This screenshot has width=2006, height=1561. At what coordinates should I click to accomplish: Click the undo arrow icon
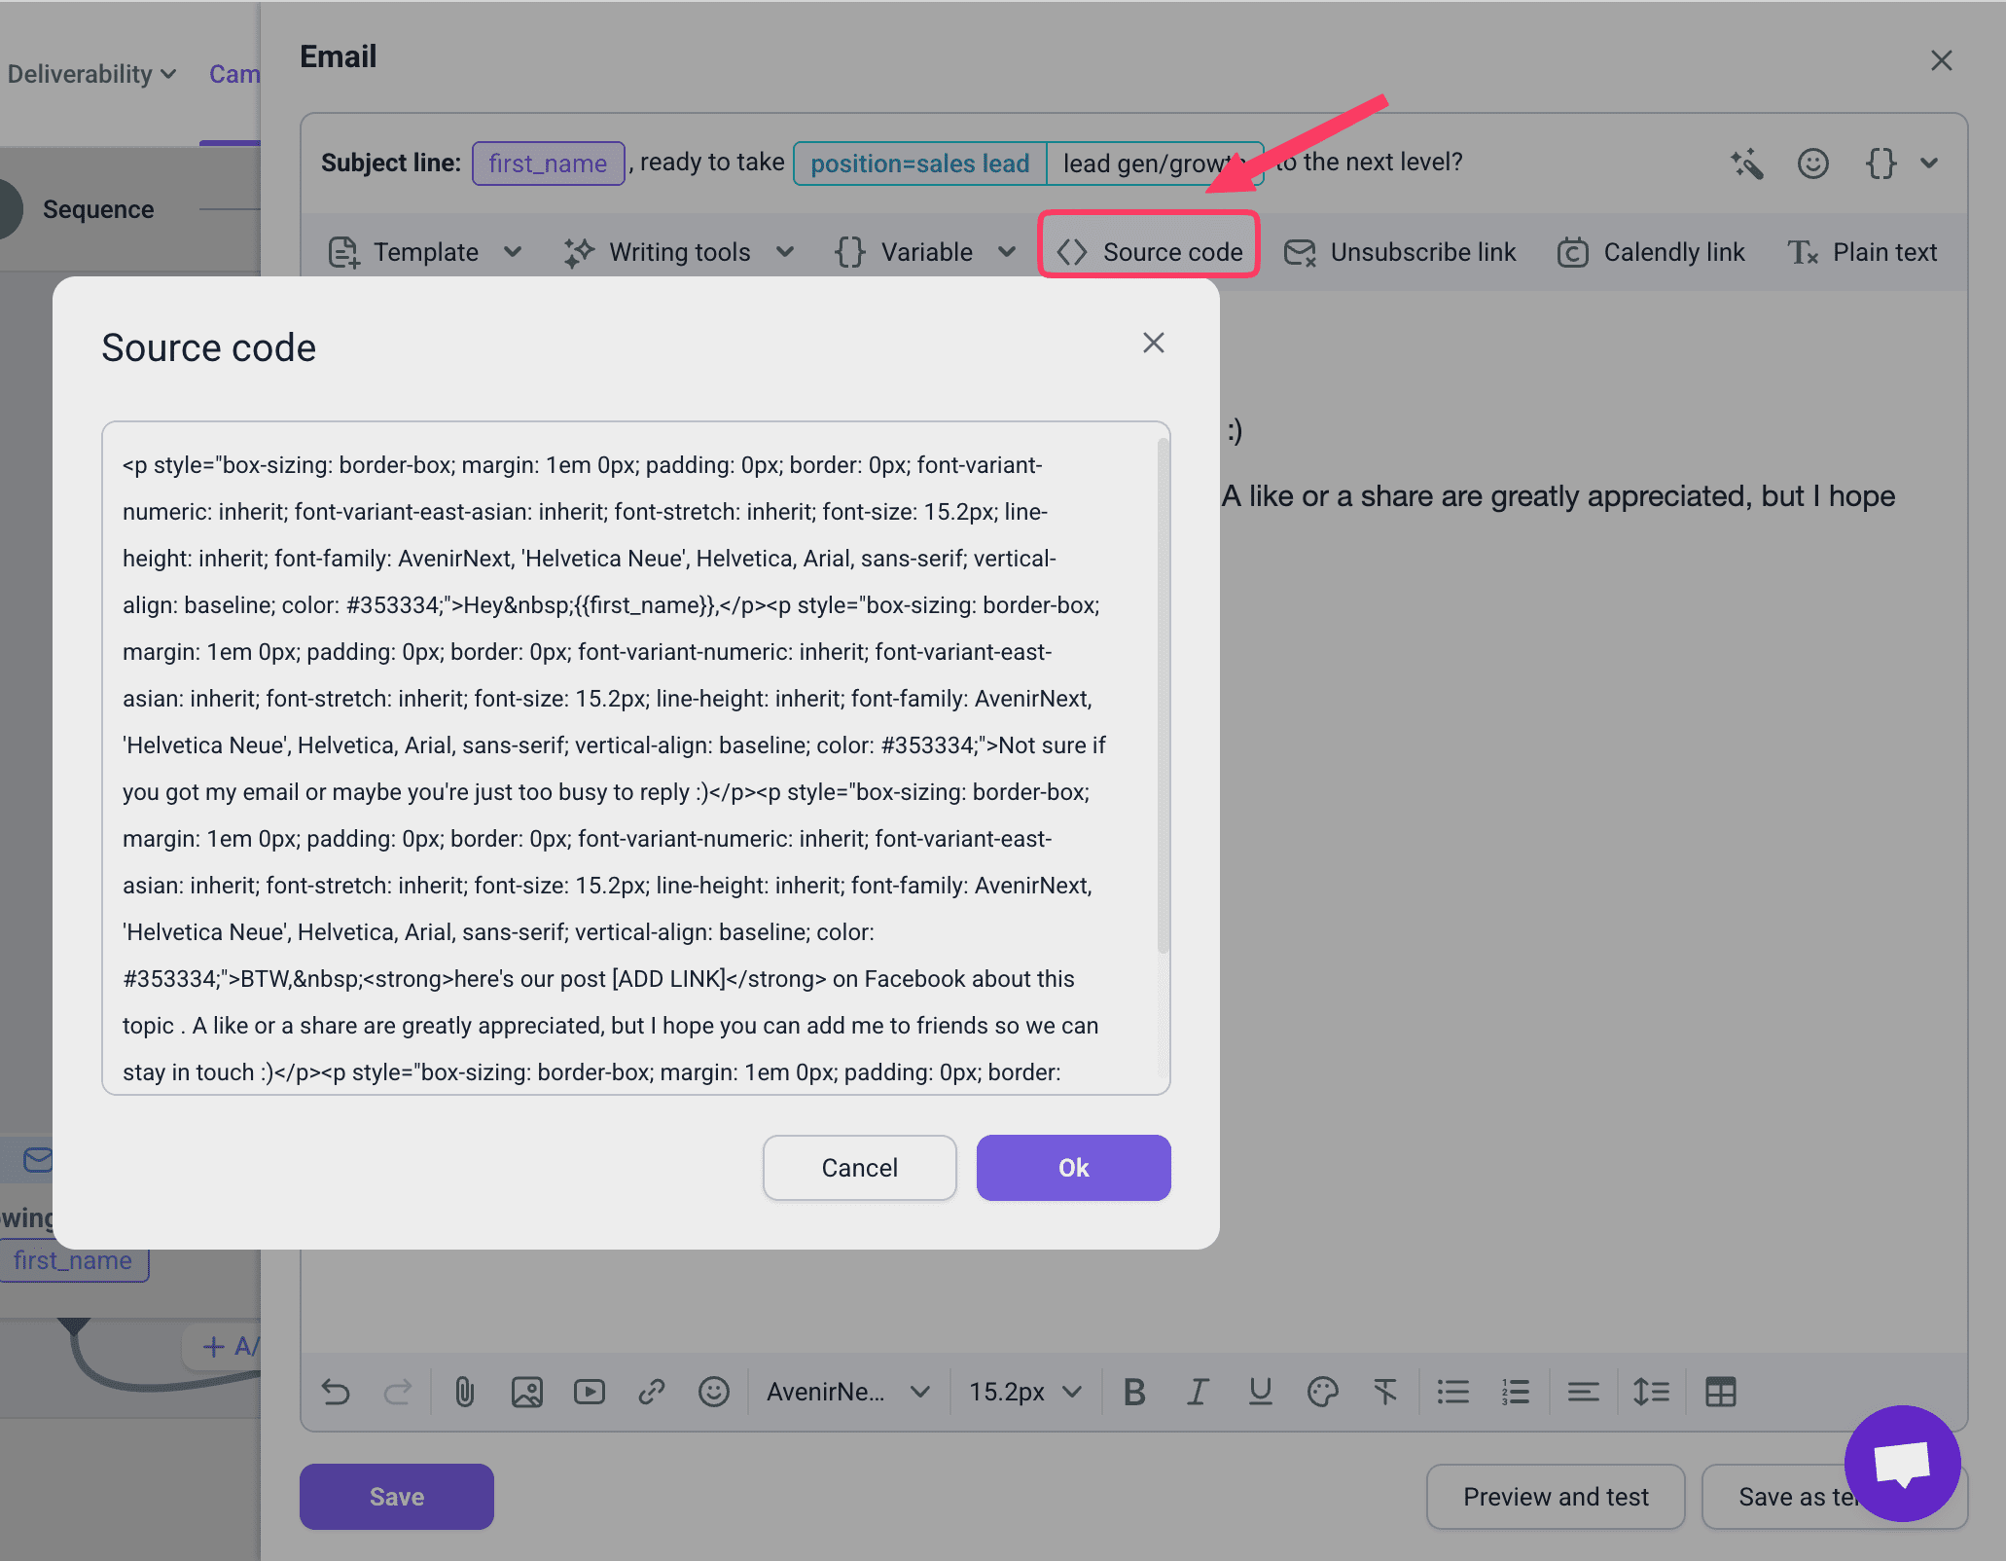point(336,1393)
